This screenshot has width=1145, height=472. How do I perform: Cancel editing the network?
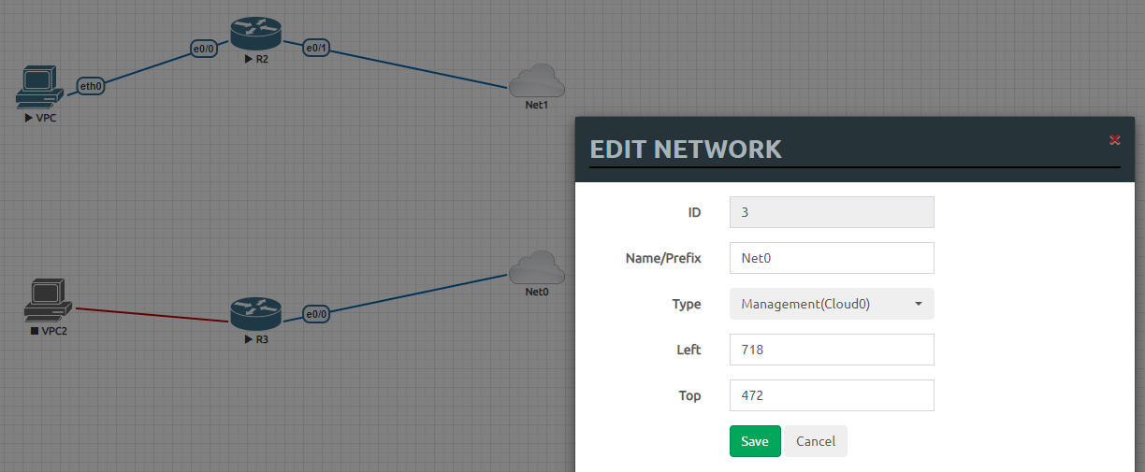pos(816,441)
